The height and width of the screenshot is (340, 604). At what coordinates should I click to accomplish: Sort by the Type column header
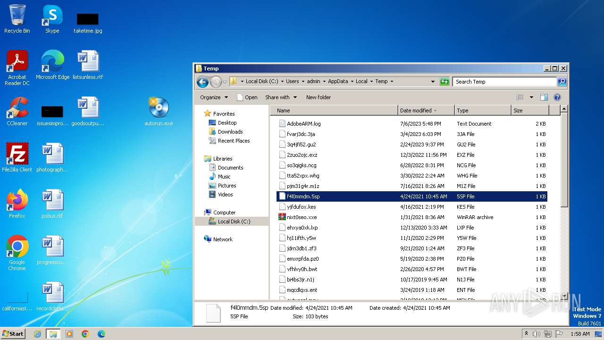[483, 110]
